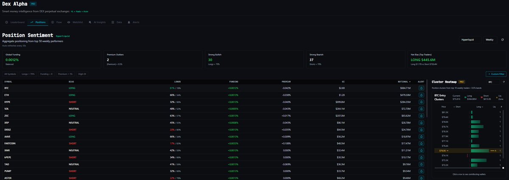The width and height of the screenshot is (509, 180).
Task: Click the ZEC premium value +0.017%
Action: tap(286, 116)
